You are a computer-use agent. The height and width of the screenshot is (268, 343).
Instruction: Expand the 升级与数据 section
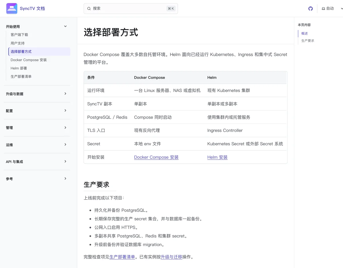(37, 94)
